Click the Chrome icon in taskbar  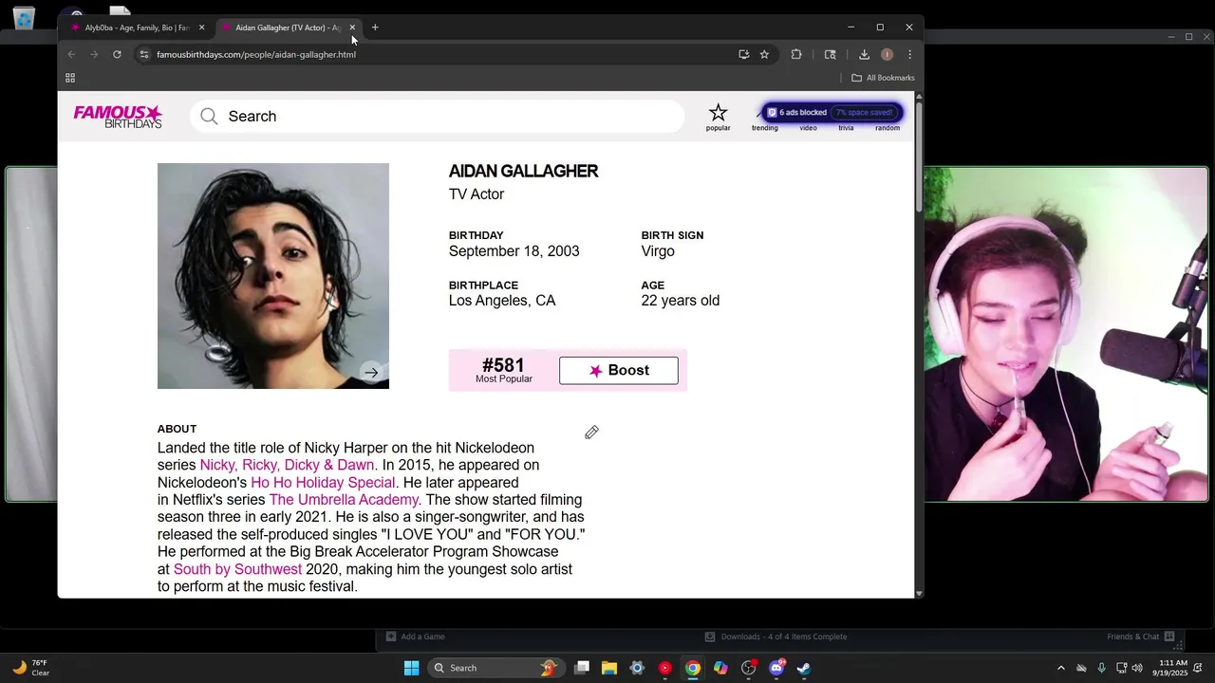pyautogui.click(x=693, y=668)
